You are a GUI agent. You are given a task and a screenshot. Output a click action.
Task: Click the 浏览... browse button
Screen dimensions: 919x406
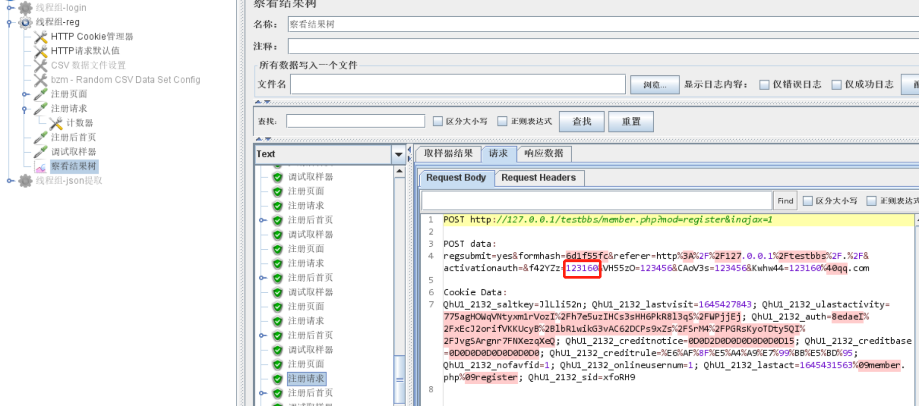tap(655, 85)
